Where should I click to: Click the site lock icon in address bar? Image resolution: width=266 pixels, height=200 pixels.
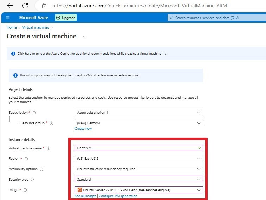[44, 6]
